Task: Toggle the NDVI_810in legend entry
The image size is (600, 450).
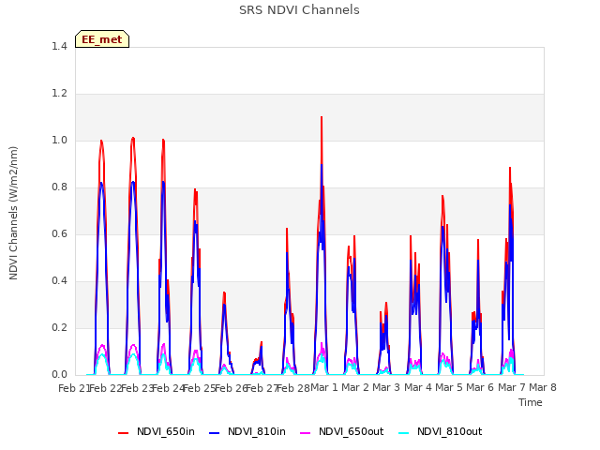Action: tap(247, 431)
